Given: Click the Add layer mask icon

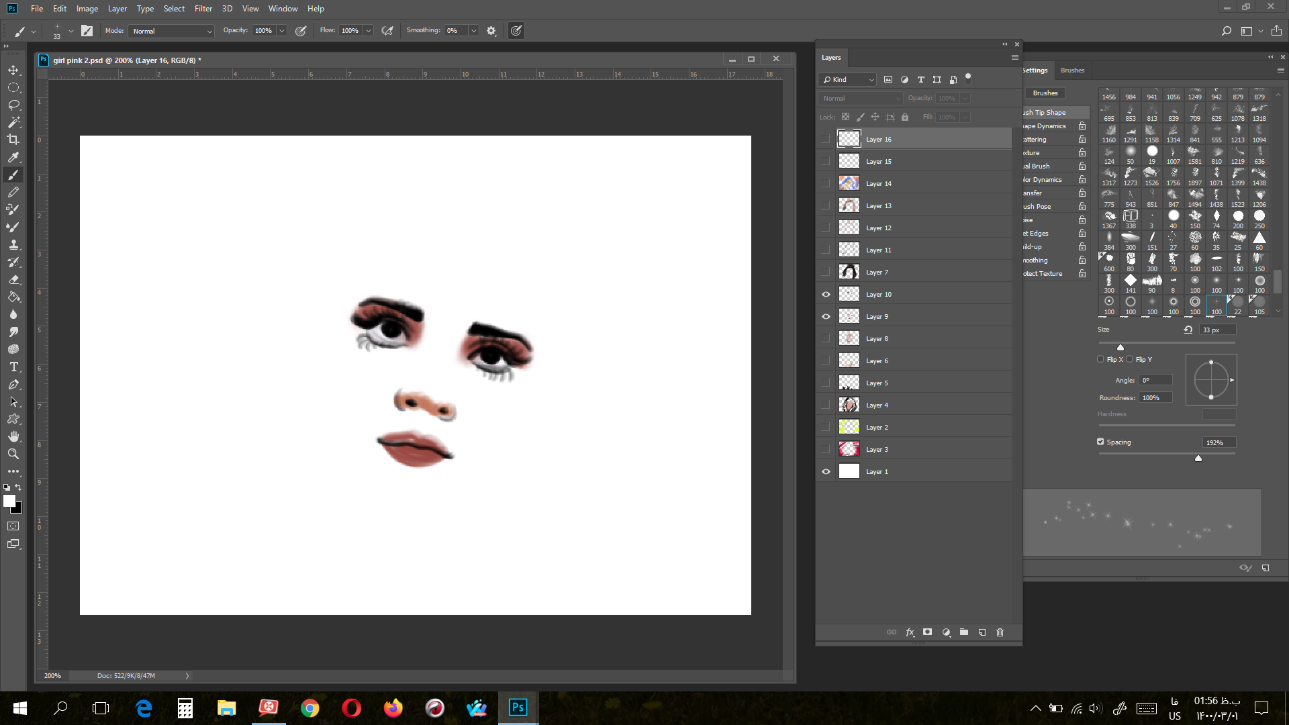Looking at the screenshot, I should pyautogui.click(x=928, y=632).
